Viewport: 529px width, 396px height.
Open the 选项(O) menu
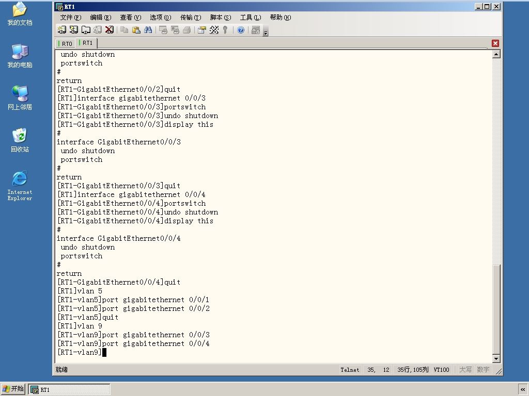pos(161,18)
